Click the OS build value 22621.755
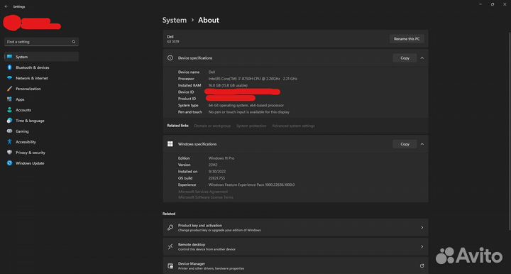Viewport: 511px width, 274px height. pyautogui.click(x=216, y=178)
